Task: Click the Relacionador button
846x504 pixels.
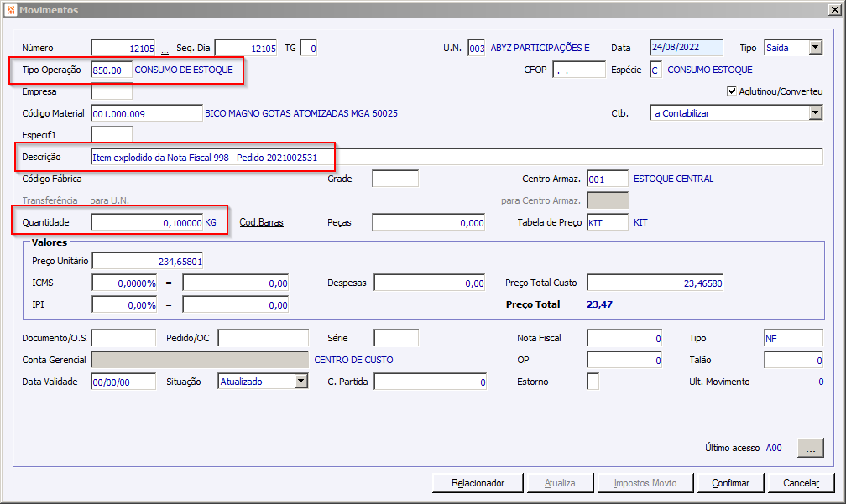Action: (x=478, y=483)
